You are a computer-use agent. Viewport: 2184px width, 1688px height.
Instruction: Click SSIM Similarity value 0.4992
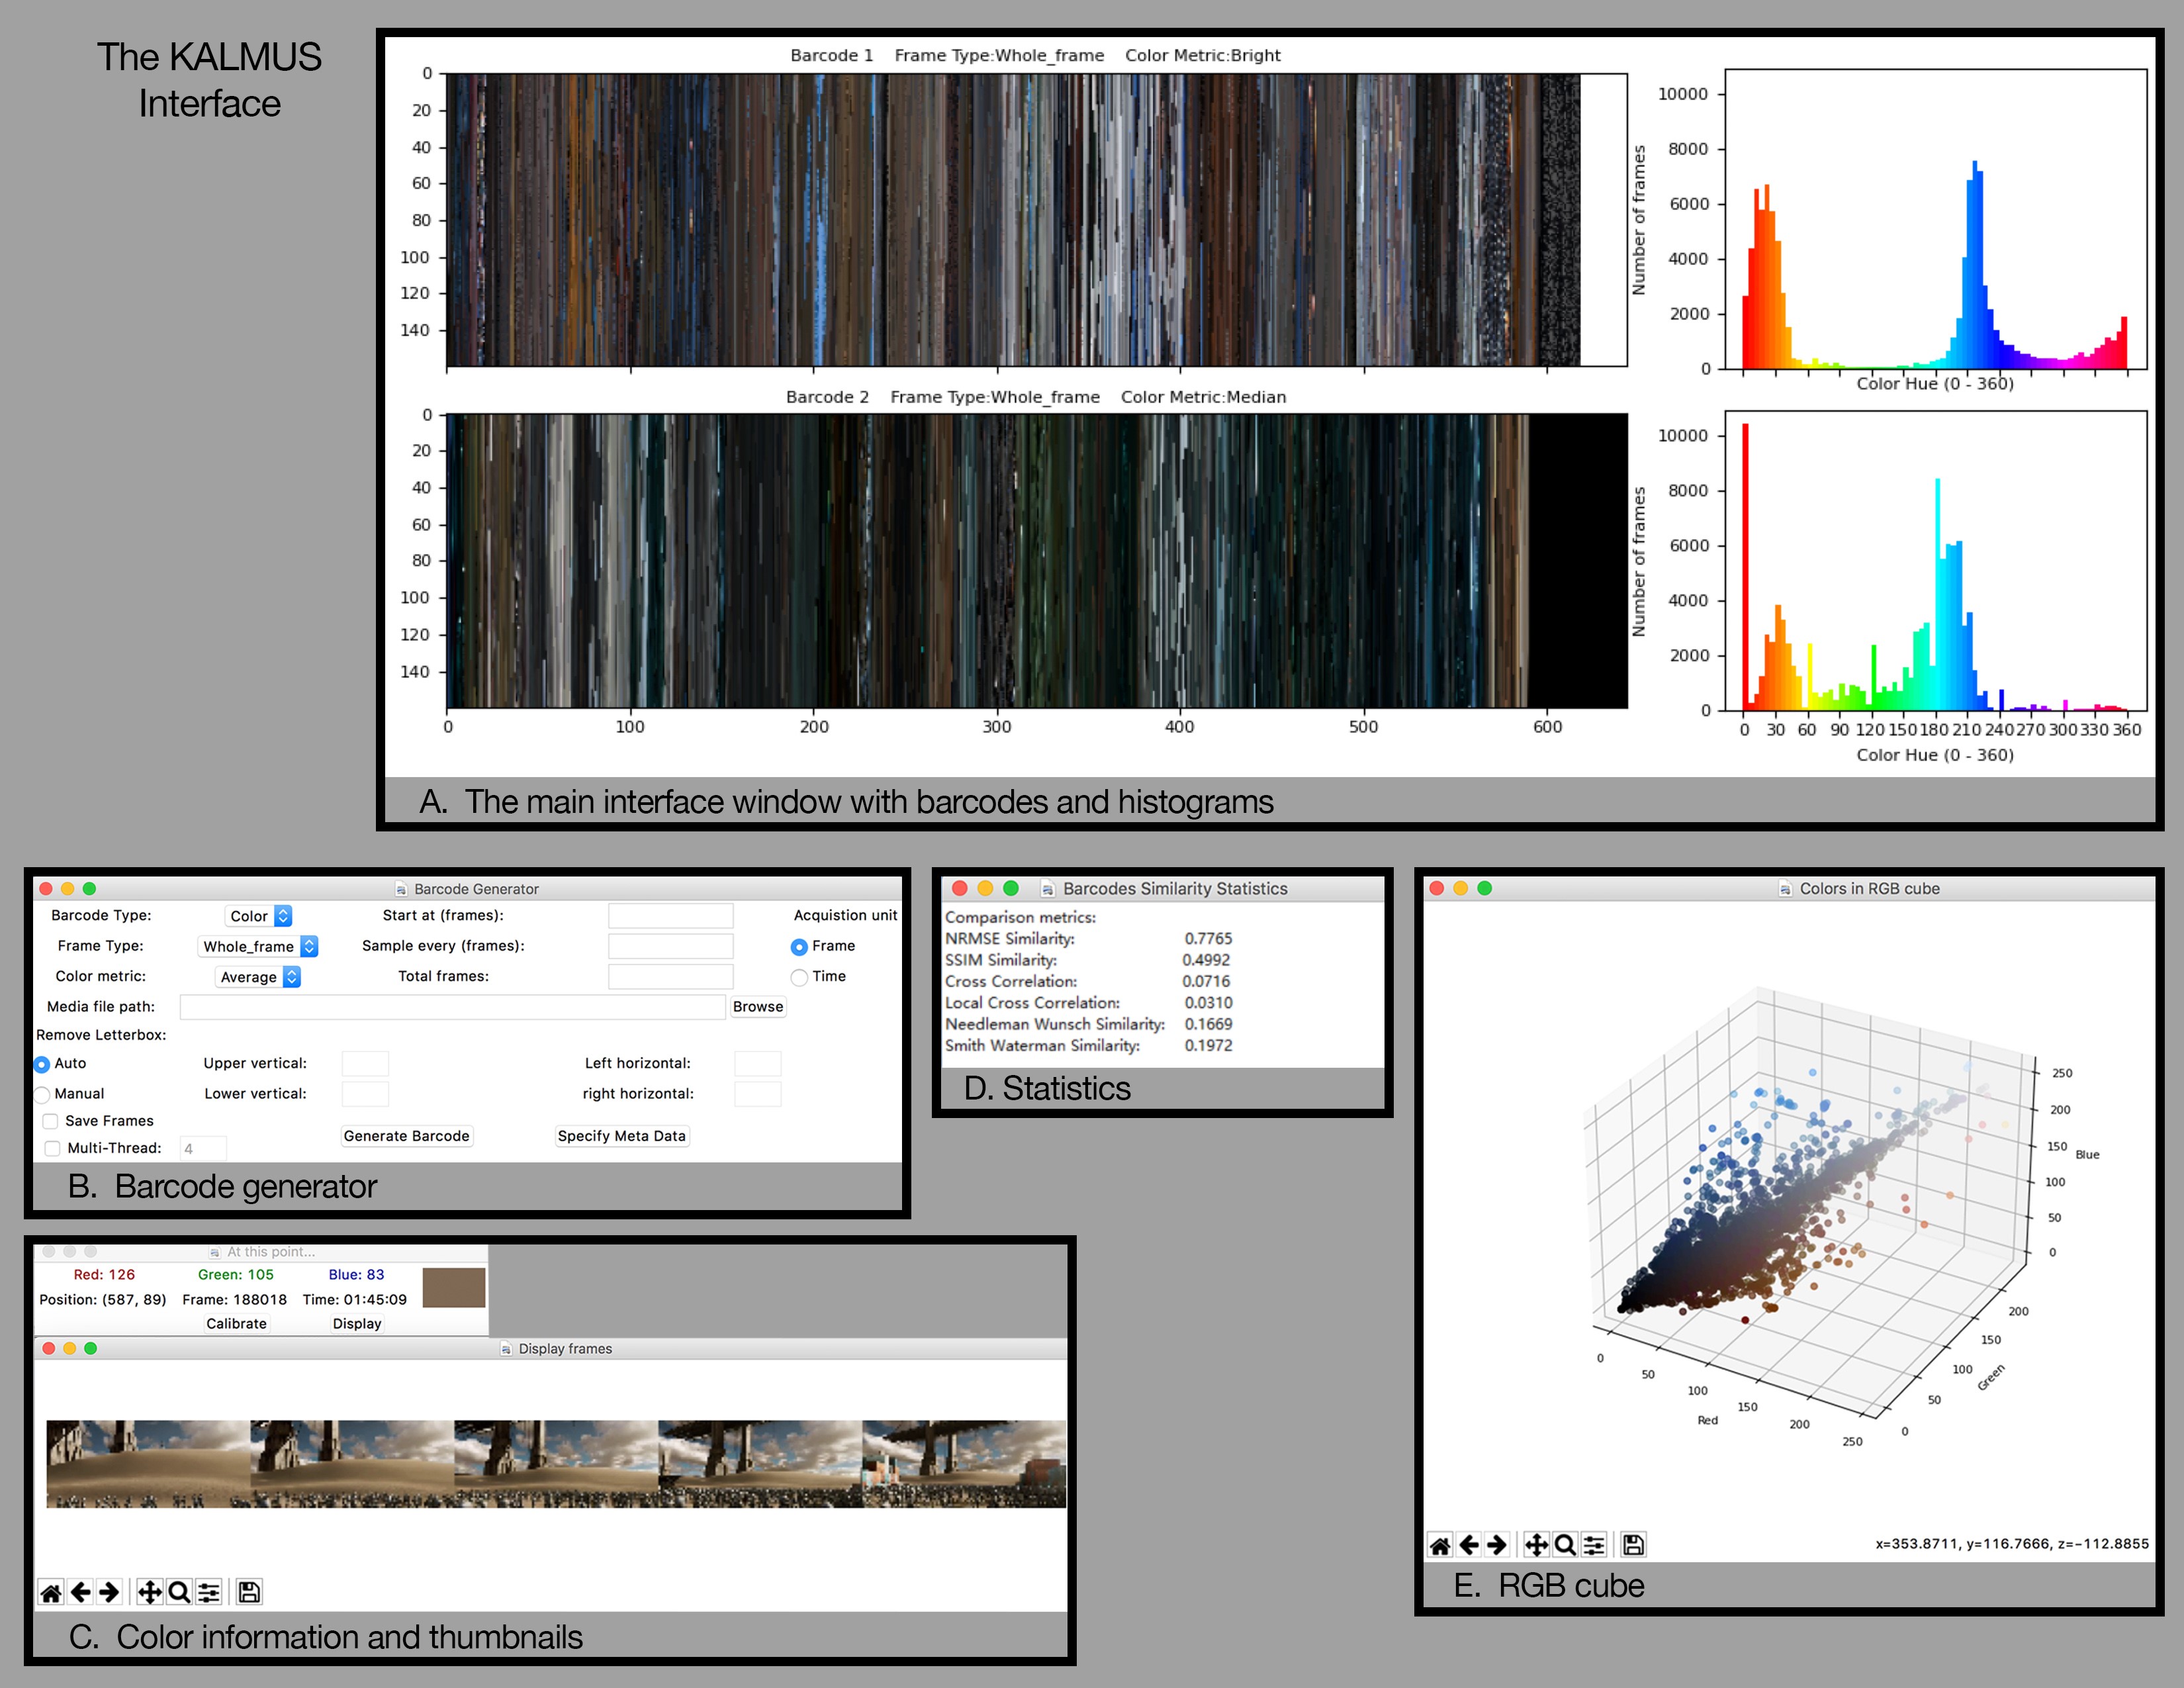(x=1207, y=960)
